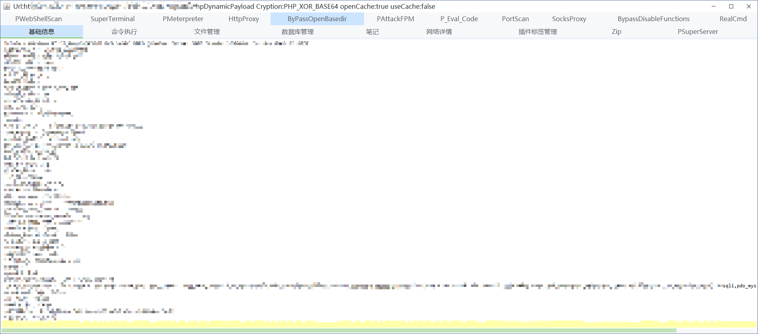Screen dimensions: 758x334
Task: Open the RealCmd tab
Action: pos(733,19)
